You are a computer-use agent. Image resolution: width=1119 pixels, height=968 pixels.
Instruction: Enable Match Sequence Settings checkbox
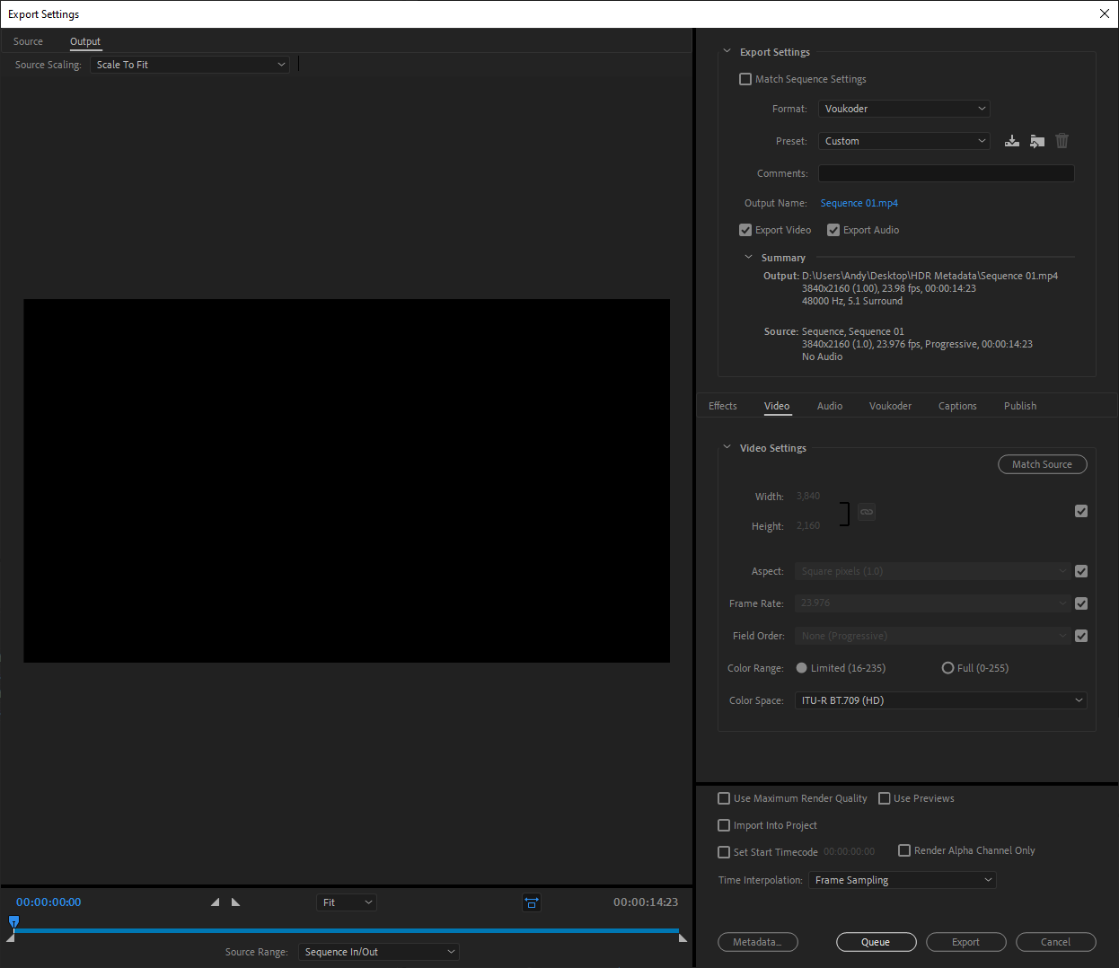click(745, 79)
